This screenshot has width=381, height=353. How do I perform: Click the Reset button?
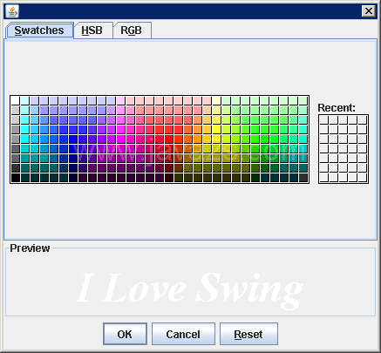click(x=248, y=334)
